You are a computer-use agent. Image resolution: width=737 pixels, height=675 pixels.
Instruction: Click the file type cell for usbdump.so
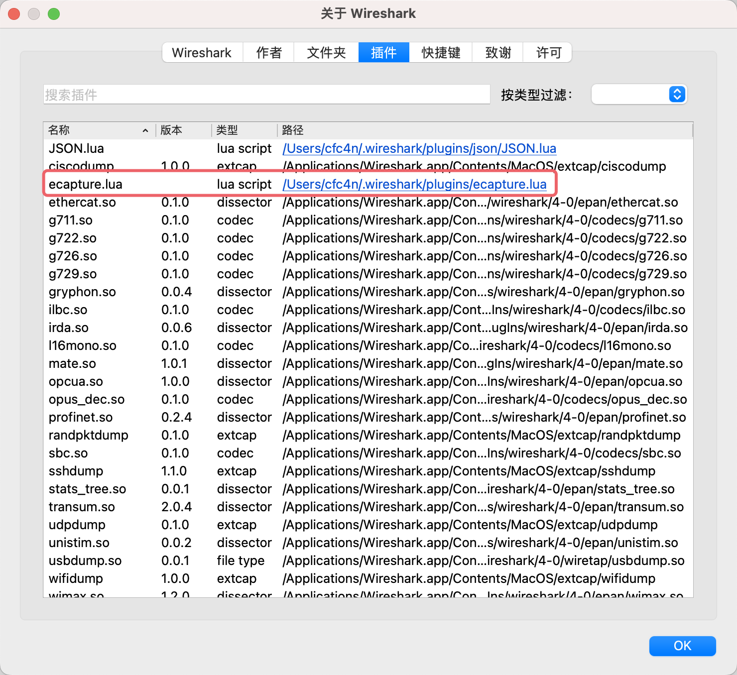point(241,561)
